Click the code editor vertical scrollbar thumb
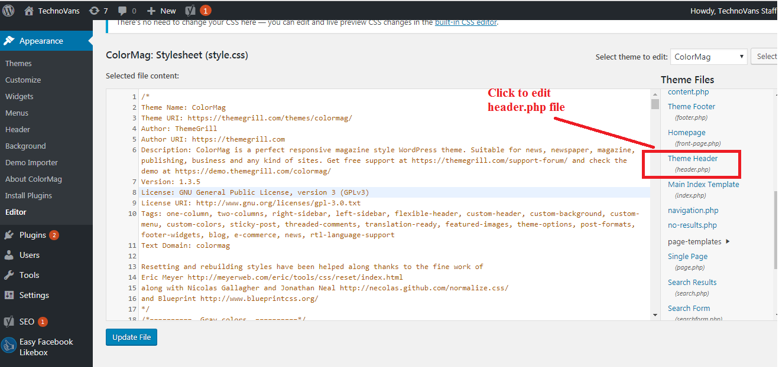The image size is (779, 367). coord(655,104)
